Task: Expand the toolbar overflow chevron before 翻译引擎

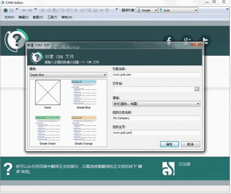Action: point(116,9)
